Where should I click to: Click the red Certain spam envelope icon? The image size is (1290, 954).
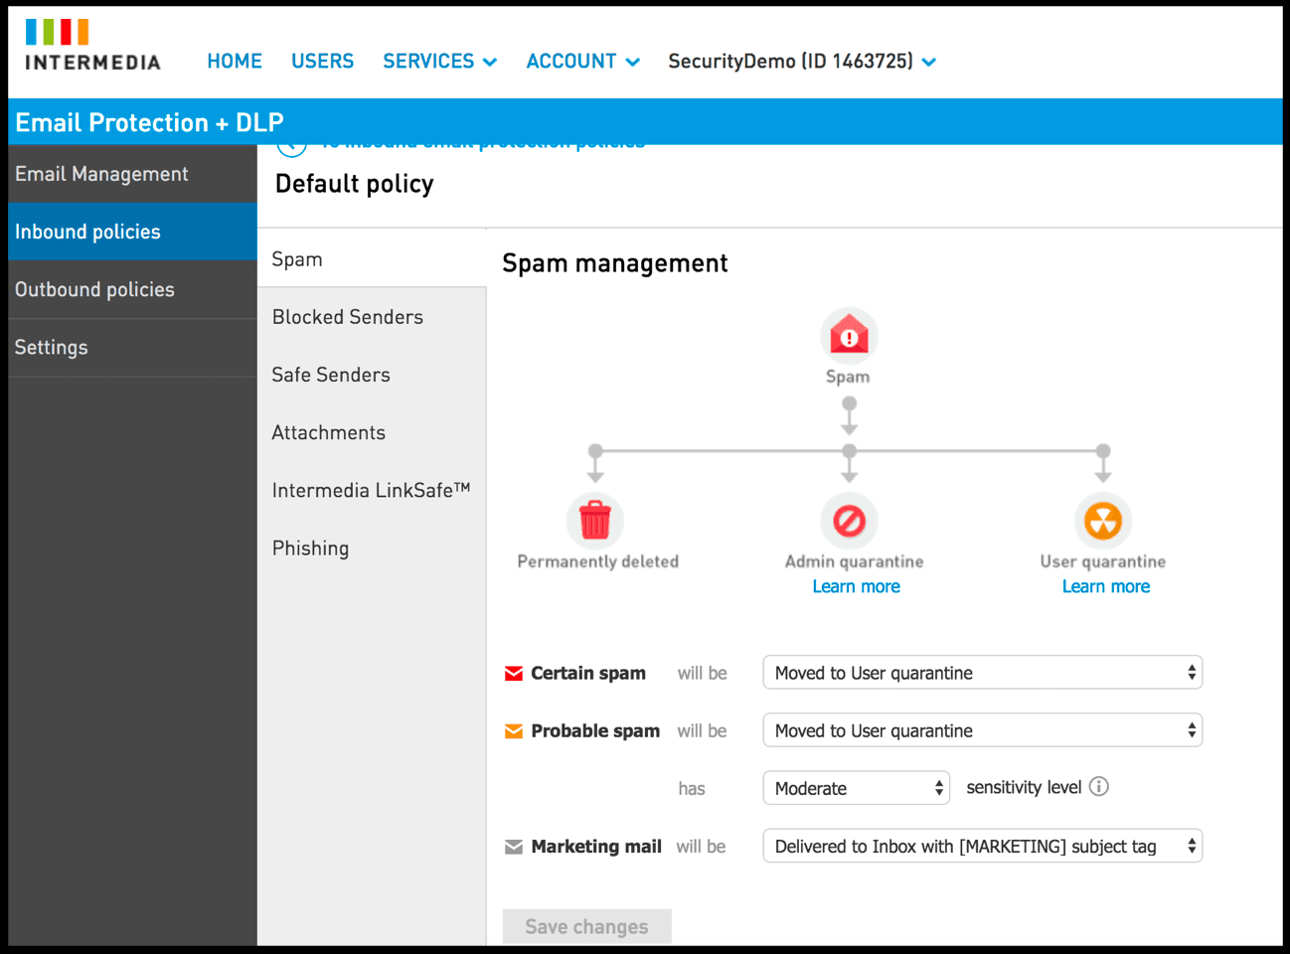tap(514, 674)
